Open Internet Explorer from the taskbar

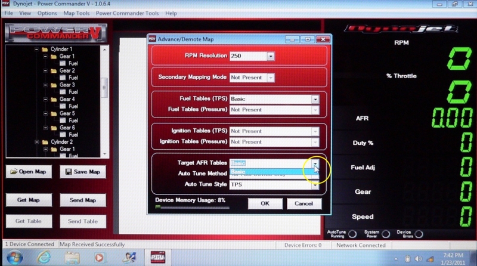point(44,257)
